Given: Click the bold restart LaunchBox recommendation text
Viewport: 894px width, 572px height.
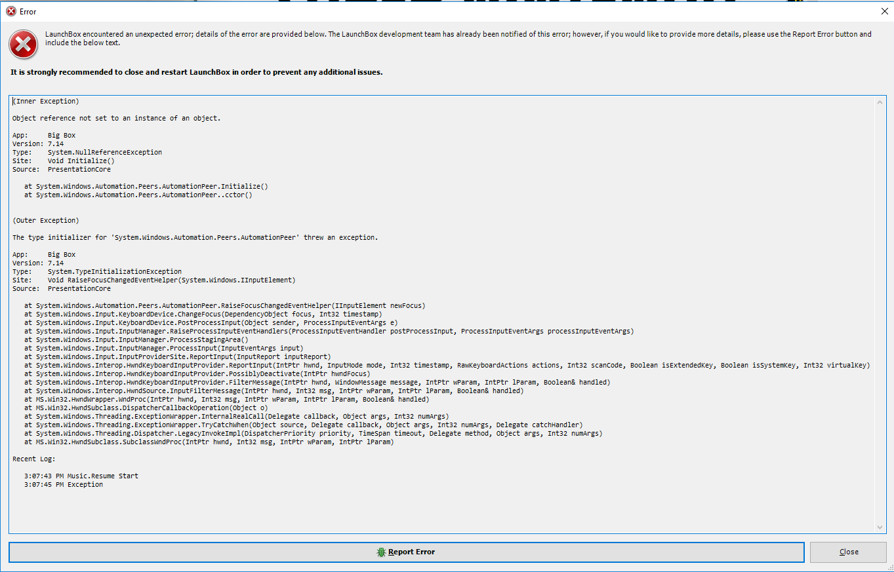Looking at the screenshot, I should [x=197, y=72].
